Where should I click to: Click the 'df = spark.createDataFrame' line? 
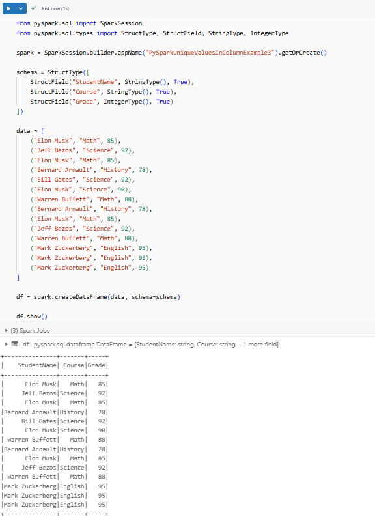pos(98,297)
